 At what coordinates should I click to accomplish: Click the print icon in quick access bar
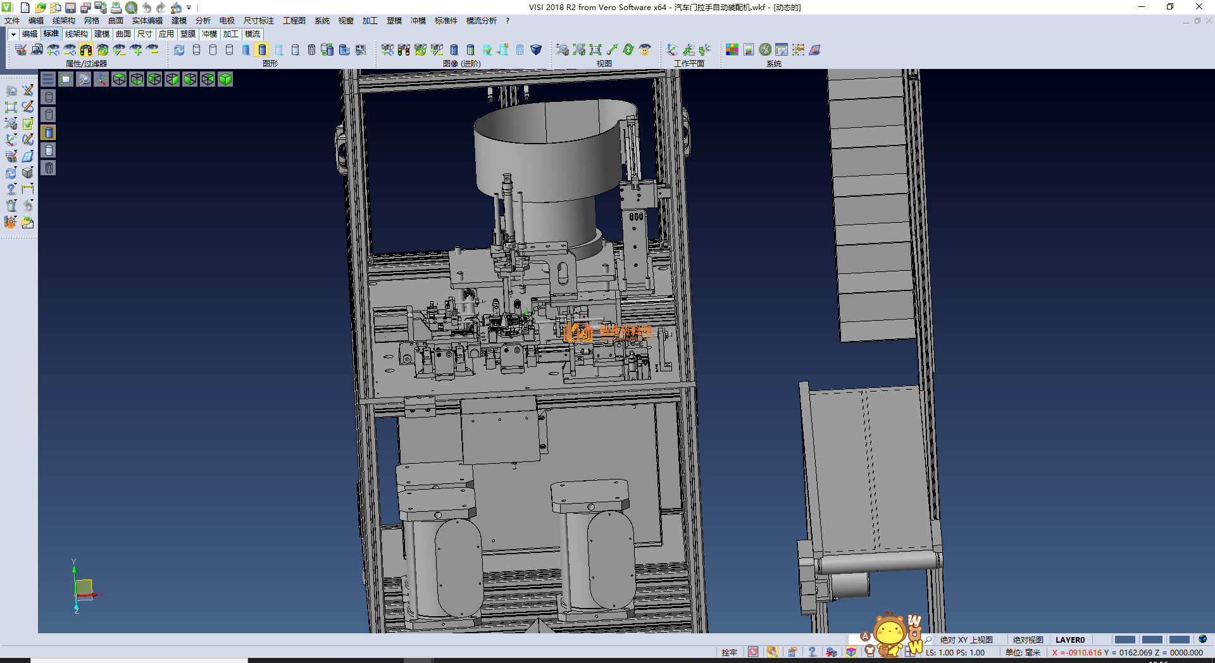[116, 8]
